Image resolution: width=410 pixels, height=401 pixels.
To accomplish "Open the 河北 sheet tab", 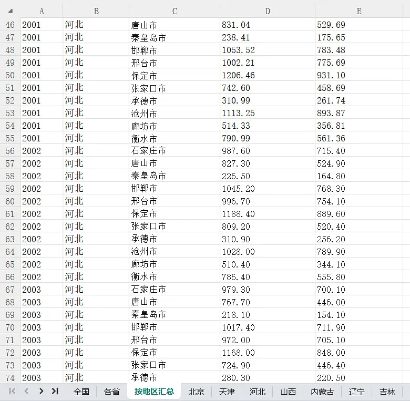I will (x=257, y=392).
